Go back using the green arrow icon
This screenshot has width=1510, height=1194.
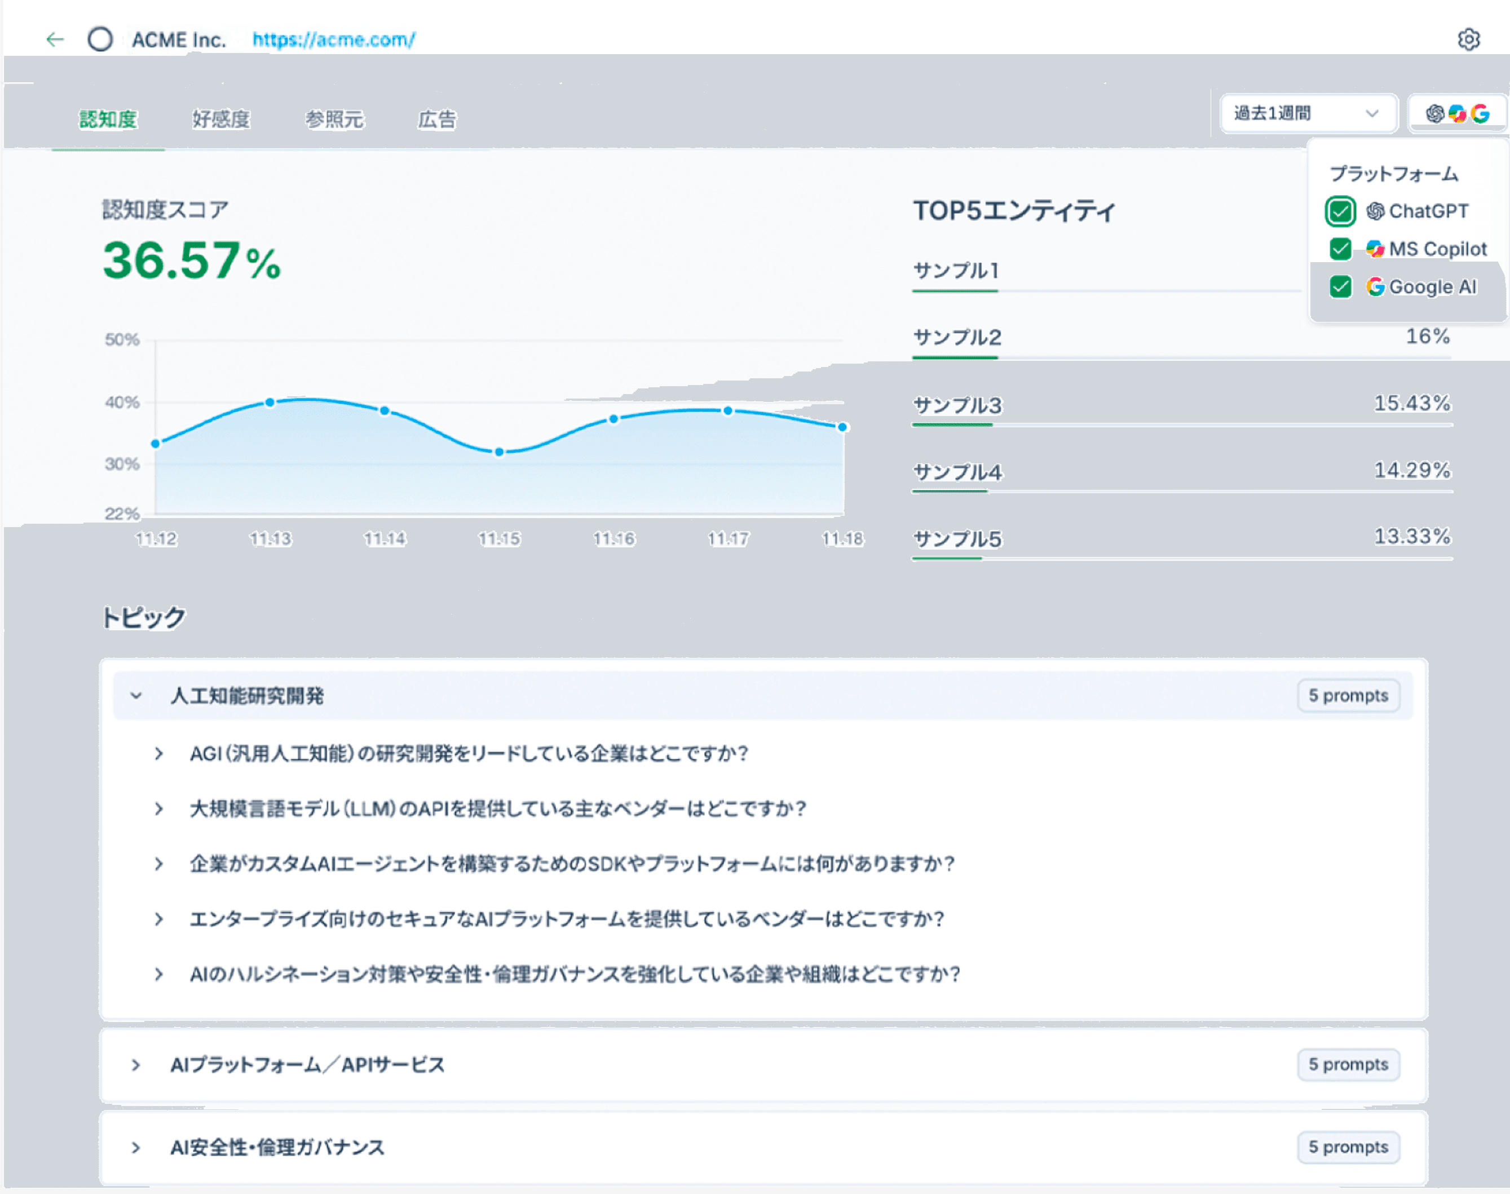coord(55,39)
